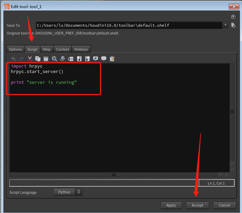Click the Redo arrow icon
Viewport: 242px width, 213px height.
coord(21,59)
